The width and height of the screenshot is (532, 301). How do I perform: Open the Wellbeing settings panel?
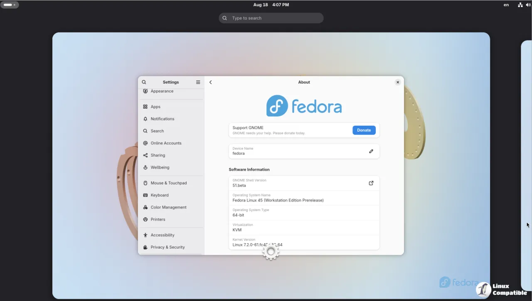point(171,167)
